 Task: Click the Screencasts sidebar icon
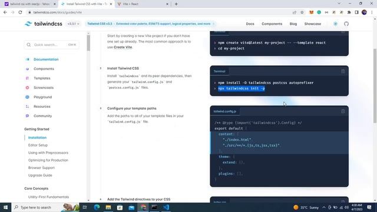[27, 88]
